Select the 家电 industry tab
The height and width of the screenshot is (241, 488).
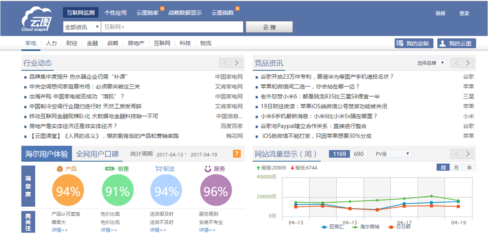point(31,43)
